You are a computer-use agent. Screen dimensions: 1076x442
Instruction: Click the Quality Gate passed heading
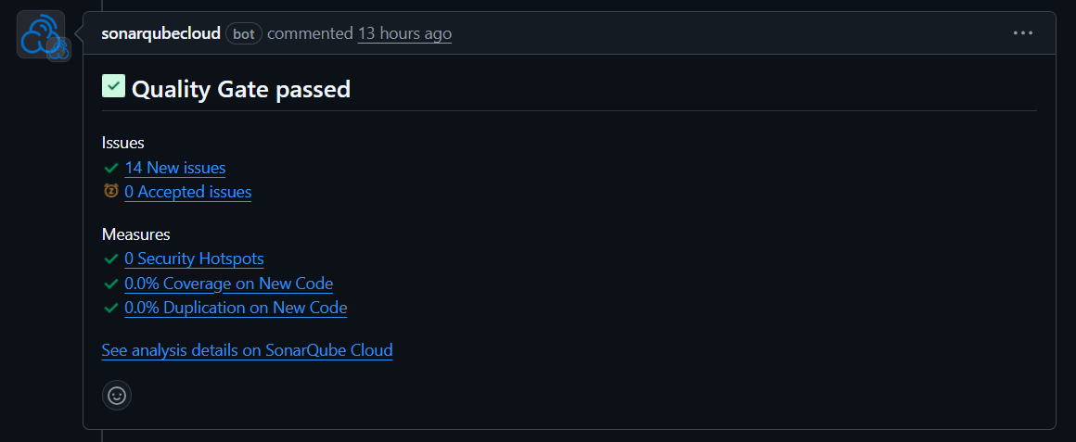click(241, 89)
